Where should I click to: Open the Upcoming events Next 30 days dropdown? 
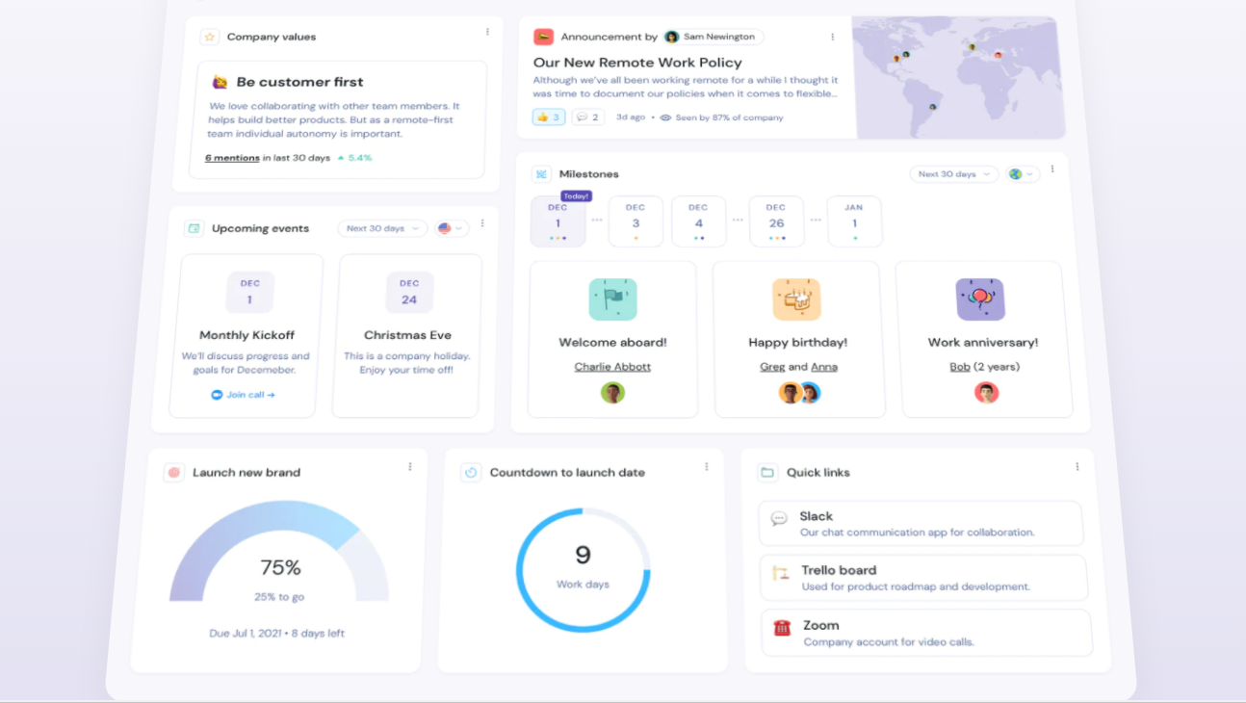click(382, 228)
